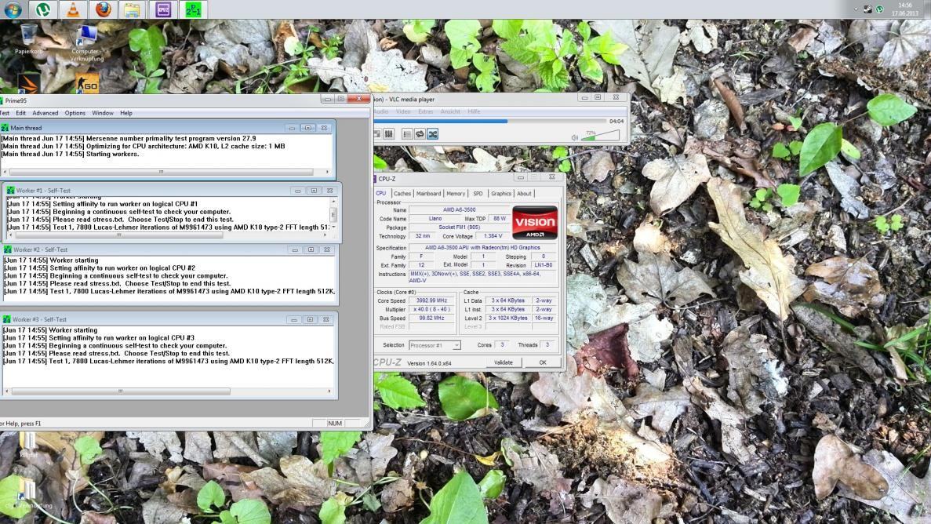
Task: Expand hidden system tray icons arrow
Action: click(x=856, y=9)
